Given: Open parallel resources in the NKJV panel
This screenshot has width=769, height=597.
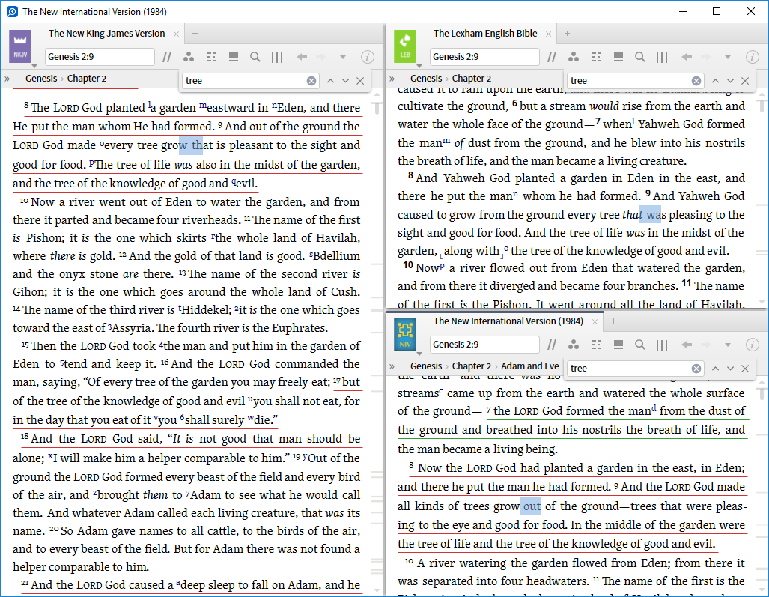Looking at the screenshot, I should pos(167,57).
